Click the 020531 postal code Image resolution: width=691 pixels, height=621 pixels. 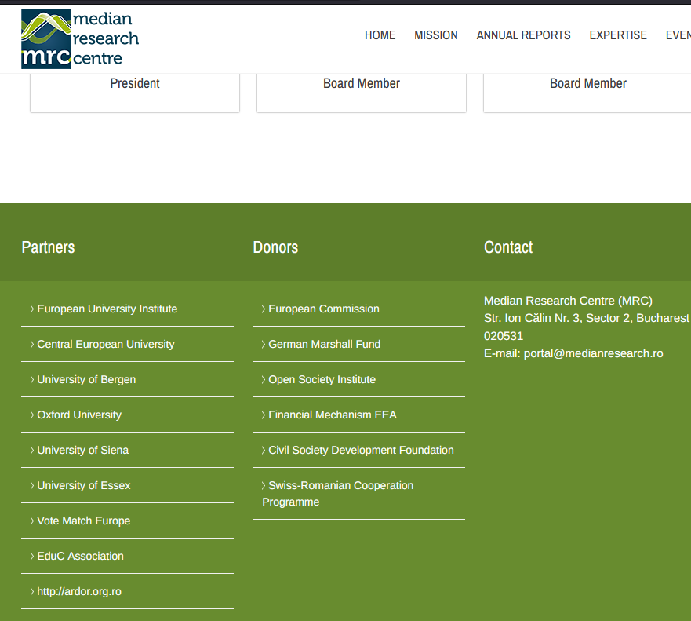pyautogui.click(x=504, y=336)
